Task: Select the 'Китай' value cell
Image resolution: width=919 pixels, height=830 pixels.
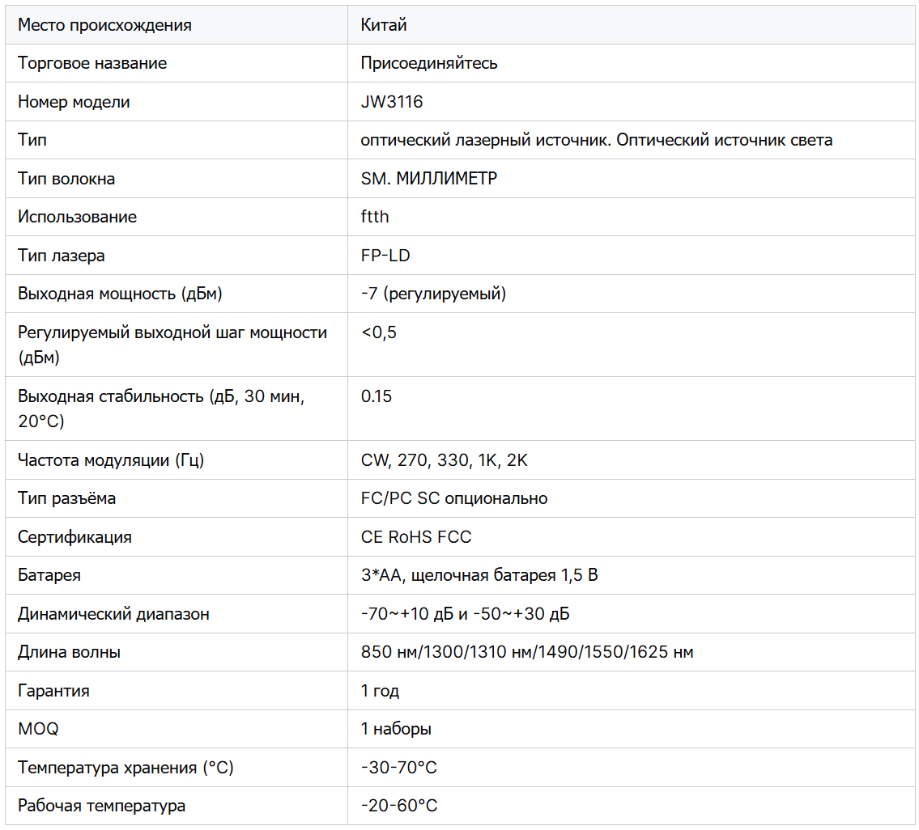Action: (384, 25)
